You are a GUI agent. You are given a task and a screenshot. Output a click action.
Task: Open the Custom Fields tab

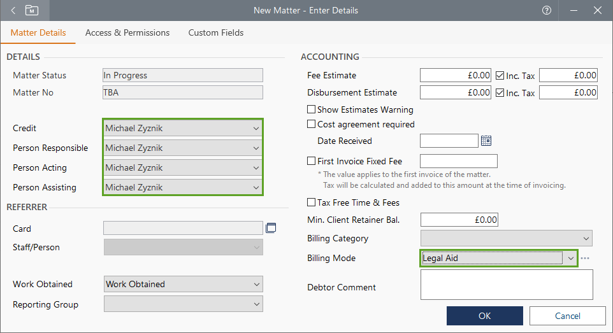(x=216, y=32)
